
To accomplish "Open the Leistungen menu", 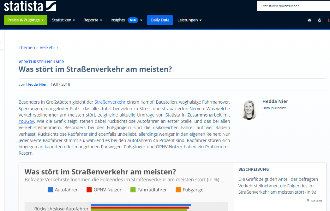I will coord(189,20).
